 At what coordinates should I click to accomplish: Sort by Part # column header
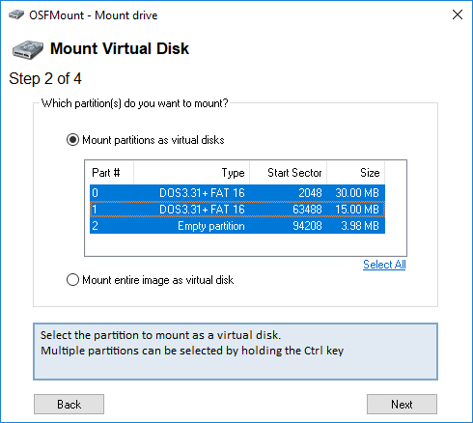coord(109,173)
